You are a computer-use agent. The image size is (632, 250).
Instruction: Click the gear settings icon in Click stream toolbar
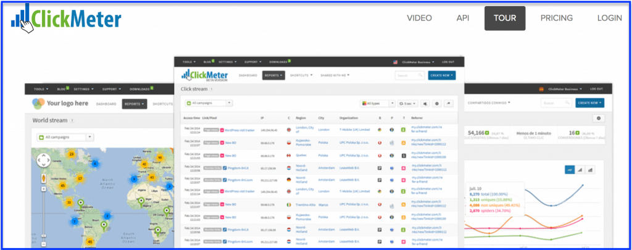click(437, 104)
